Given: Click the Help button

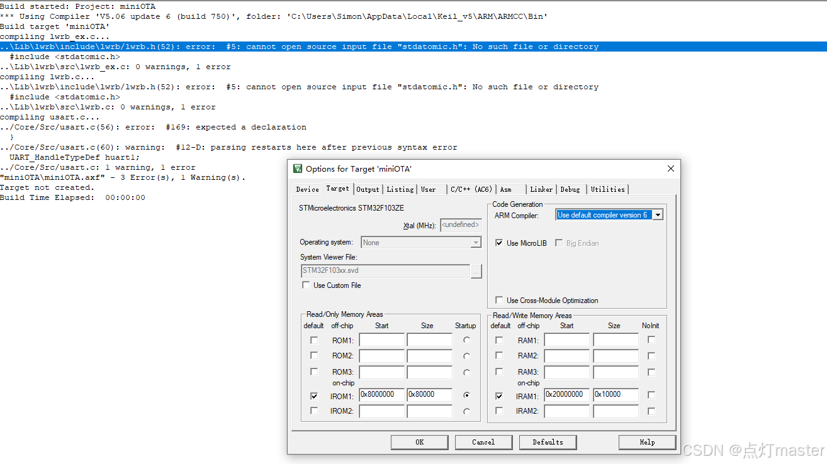Looking at the screenshot, I should coord(647,442).
